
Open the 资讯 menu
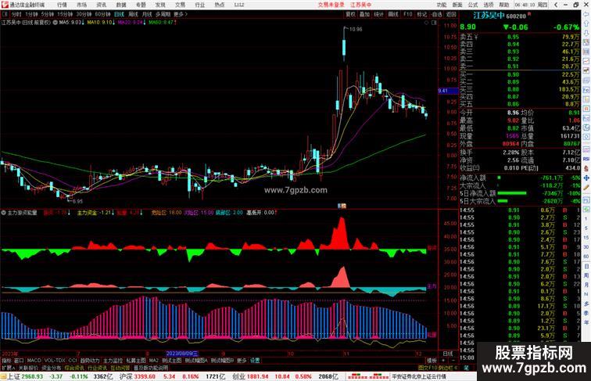point(102,5)
